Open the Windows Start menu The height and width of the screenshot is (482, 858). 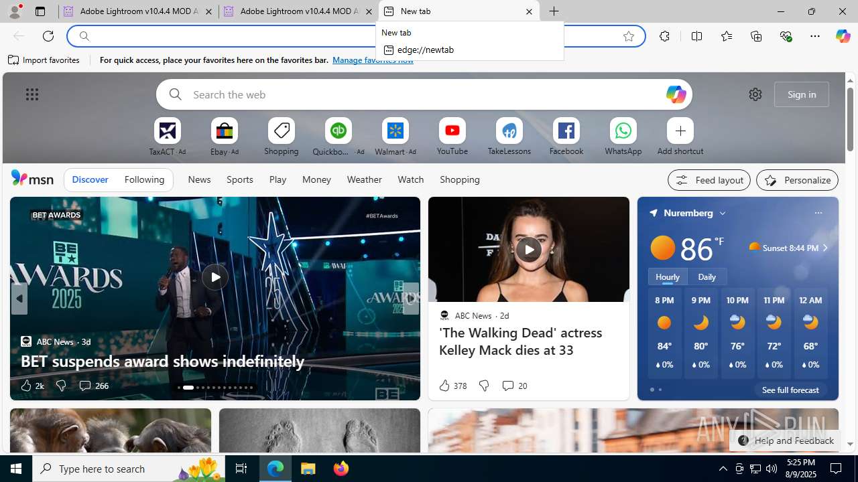(16, 469)
